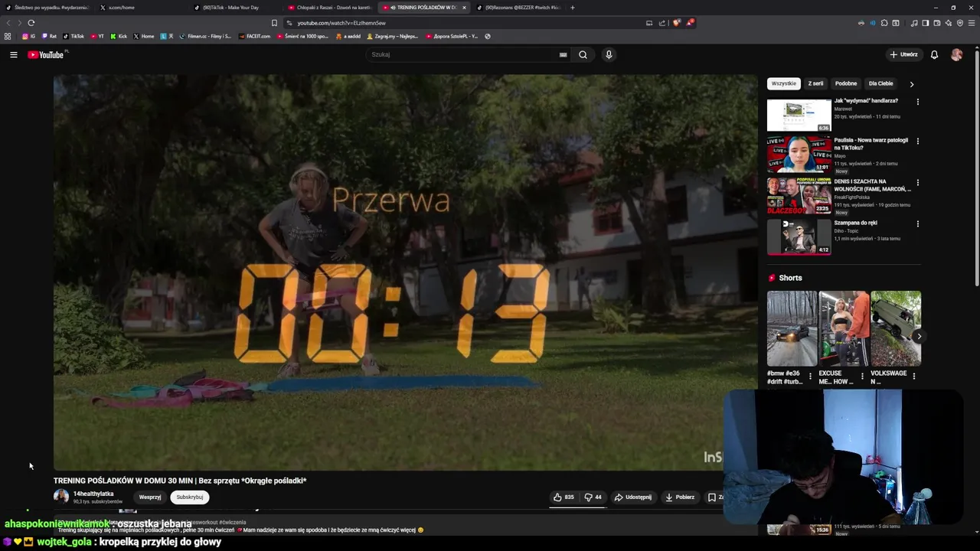Open Brave Rewards triangle icon

(x=689, y=23)
